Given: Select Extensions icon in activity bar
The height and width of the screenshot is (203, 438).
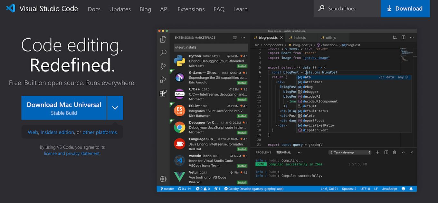Looking at the screenshot, I should point(163,93).
